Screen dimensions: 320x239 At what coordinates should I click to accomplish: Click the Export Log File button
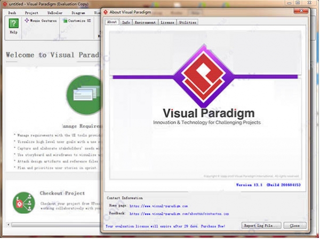[261, 226]
